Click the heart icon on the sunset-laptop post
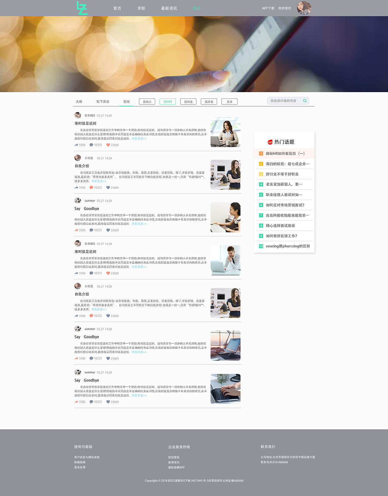Viewport: 388px width, 496px height. click(108, 358)
